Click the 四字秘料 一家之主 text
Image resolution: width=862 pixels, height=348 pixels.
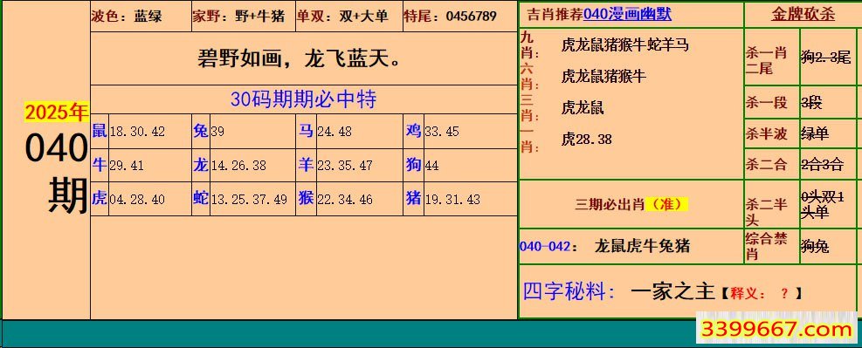pos(618,291)
